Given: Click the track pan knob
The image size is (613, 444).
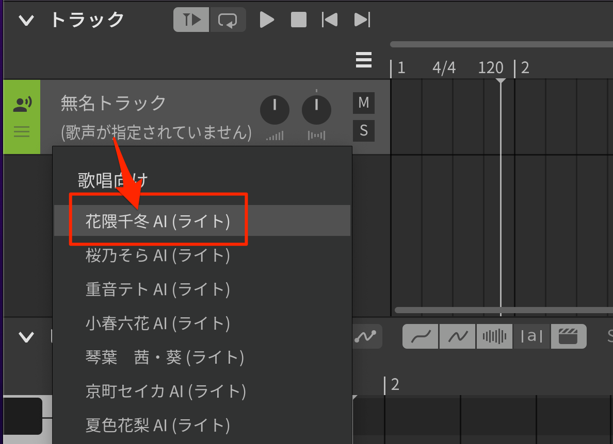Looking at the screenshot, I should (x=317, y=110).
